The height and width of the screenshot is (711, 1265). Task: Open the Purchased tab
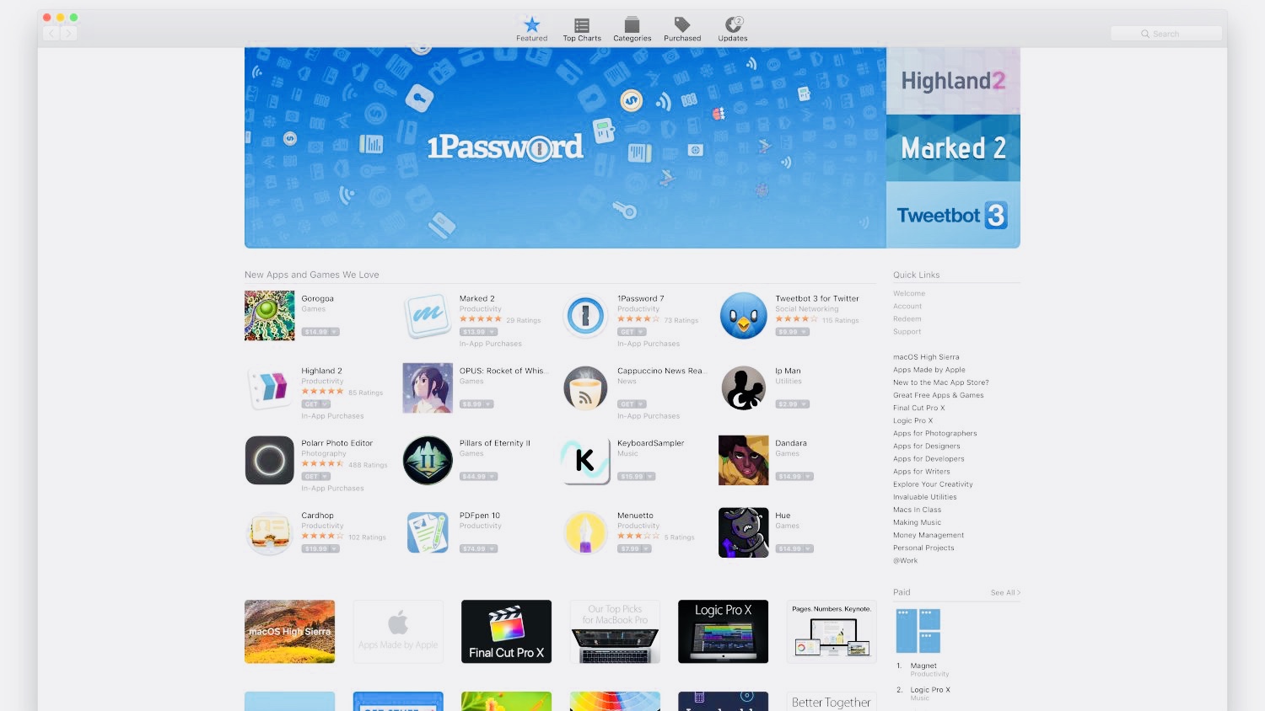click(682, 29)
